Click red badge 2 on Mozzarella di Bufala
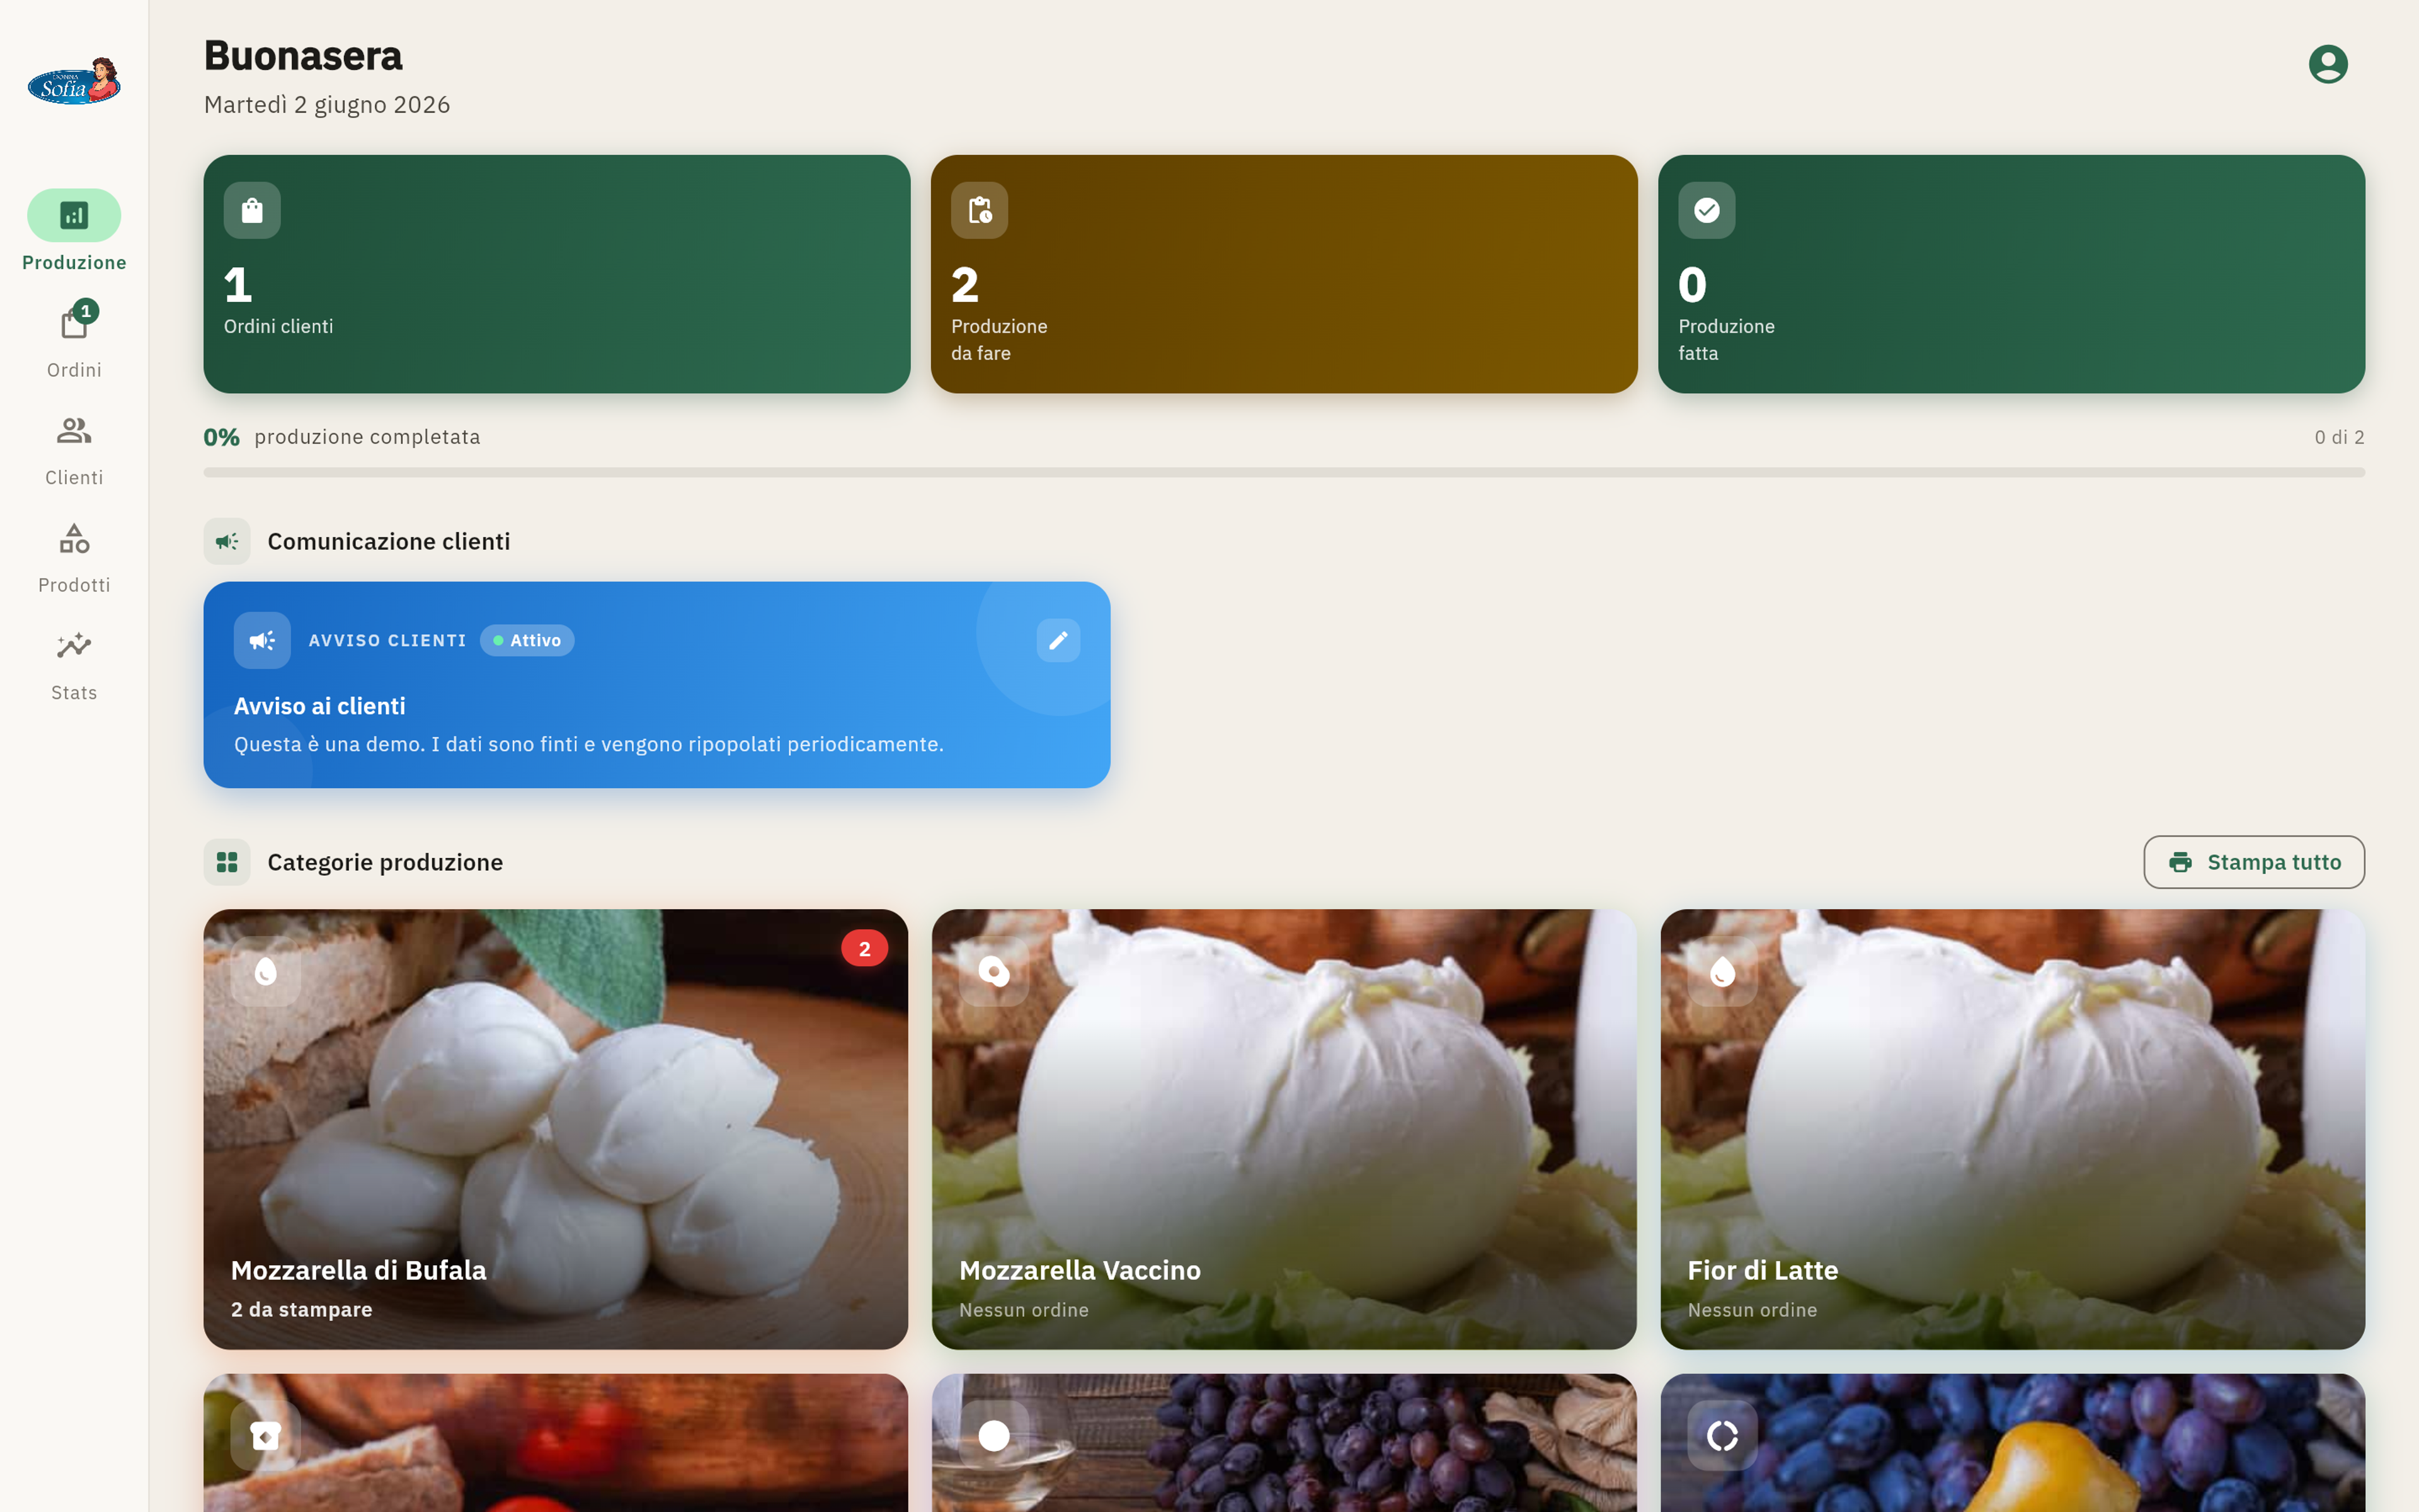Image resolution: width=2419 pixels, height=1512 pixels. 865,948
